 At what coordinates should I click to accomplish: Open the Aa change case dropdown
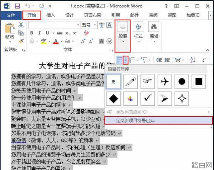tap(69, 41)
